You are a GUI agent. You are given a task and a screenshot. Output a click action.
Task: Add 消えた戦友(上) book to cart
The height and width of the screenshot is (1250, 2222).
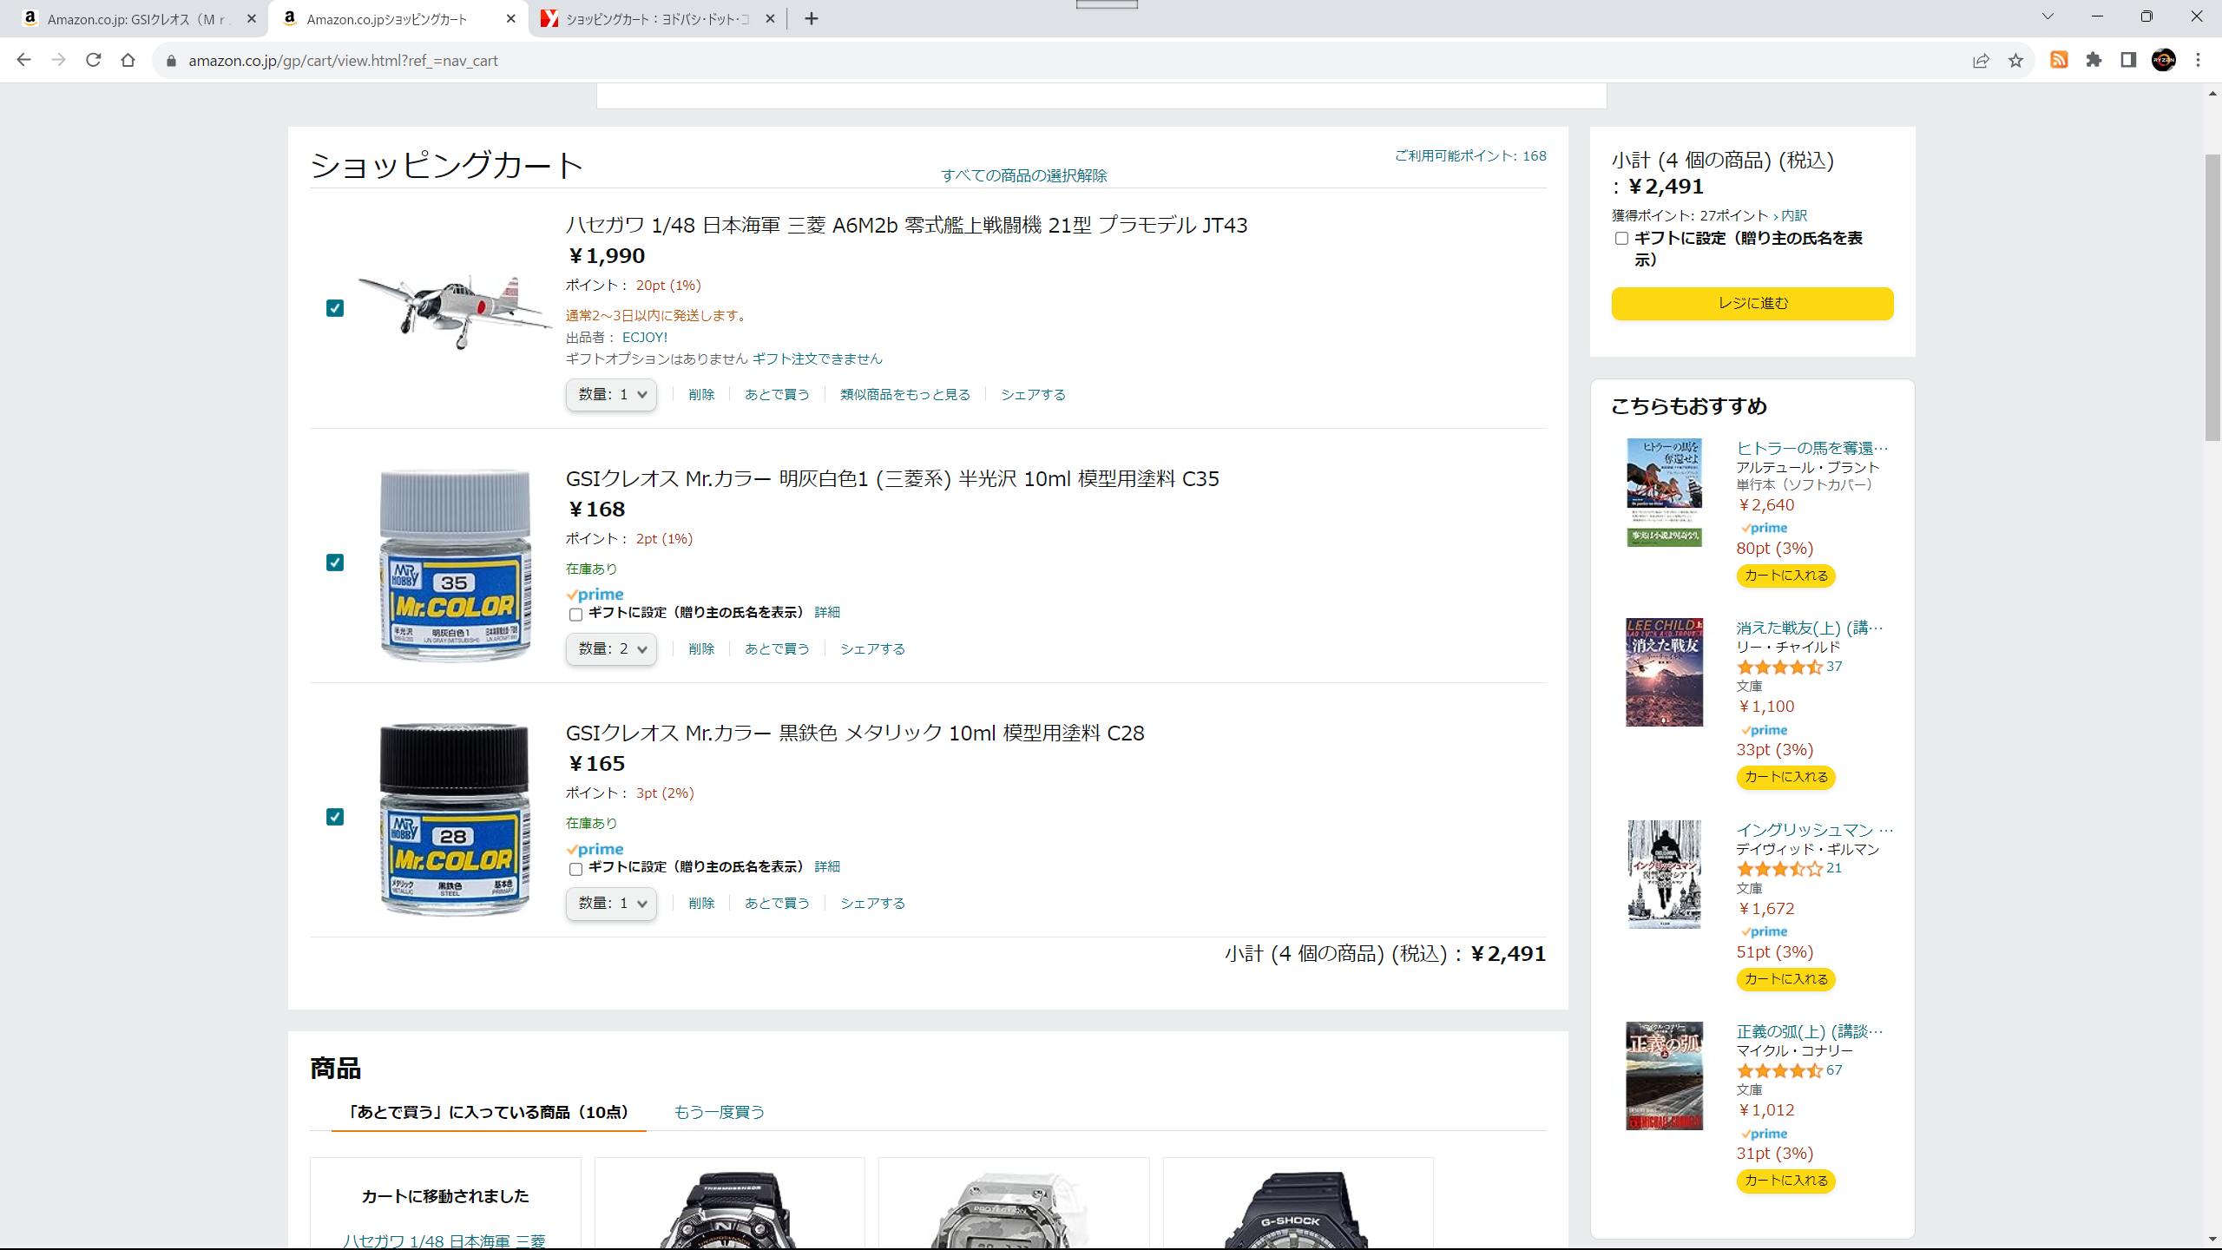click(x=1785, y=777)
